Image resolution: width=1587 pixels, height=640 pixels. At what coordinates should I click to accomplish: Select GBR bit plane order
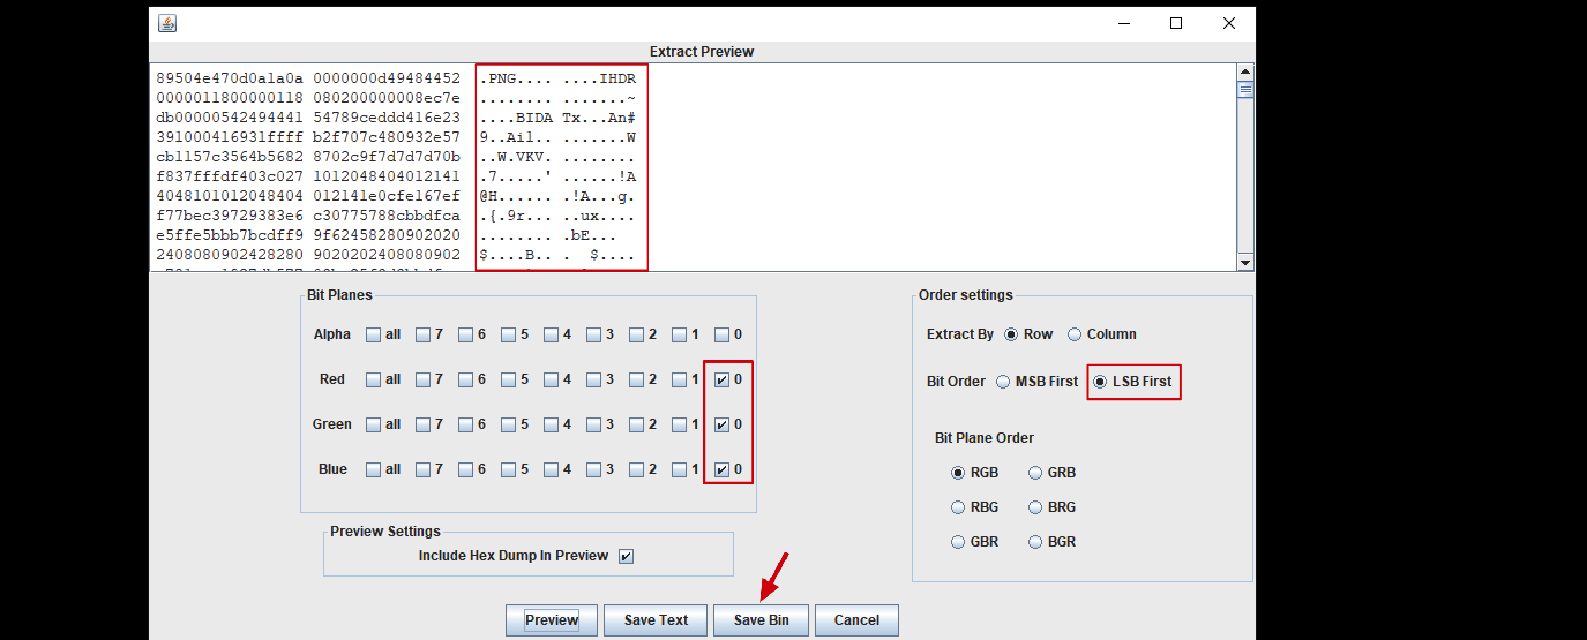pyautogui.click(x=957, y=542)
